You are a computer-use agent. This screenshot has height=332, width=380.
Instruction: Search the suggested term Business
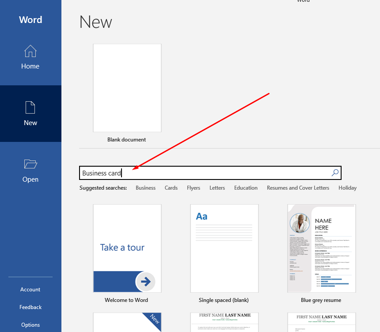click(145, 188)
